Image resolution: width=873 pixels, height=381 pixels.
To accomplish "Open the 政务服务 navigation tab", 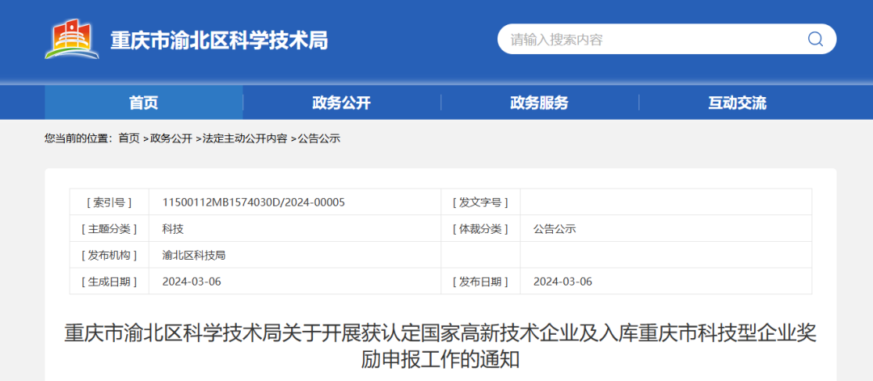I will 539,103.
